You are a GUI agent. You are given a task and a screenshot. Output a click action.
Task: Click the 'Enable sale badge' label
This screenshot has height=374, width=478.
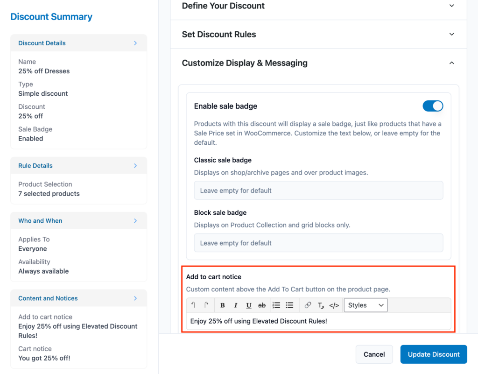(225, 106)
